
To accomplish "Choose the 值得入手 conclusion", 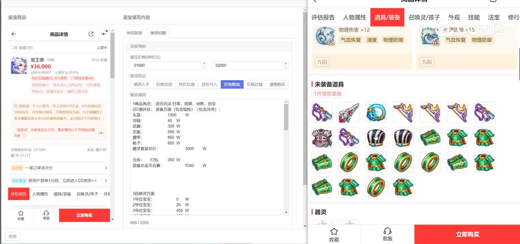I will [141, 84].
